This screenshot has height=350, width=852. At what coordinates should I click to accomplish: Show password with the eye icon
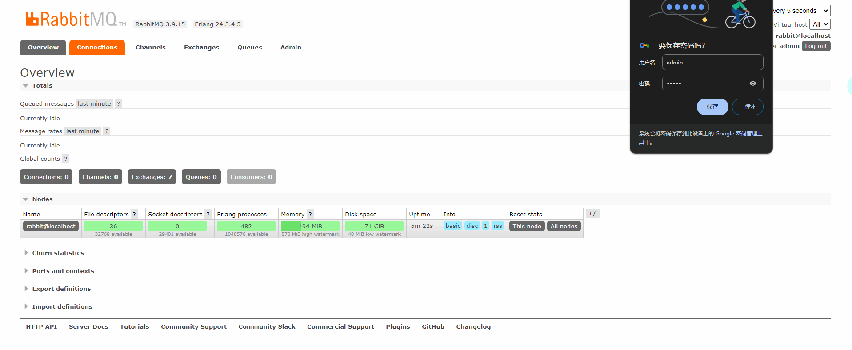pyautogui.click(x=752, y=84)
